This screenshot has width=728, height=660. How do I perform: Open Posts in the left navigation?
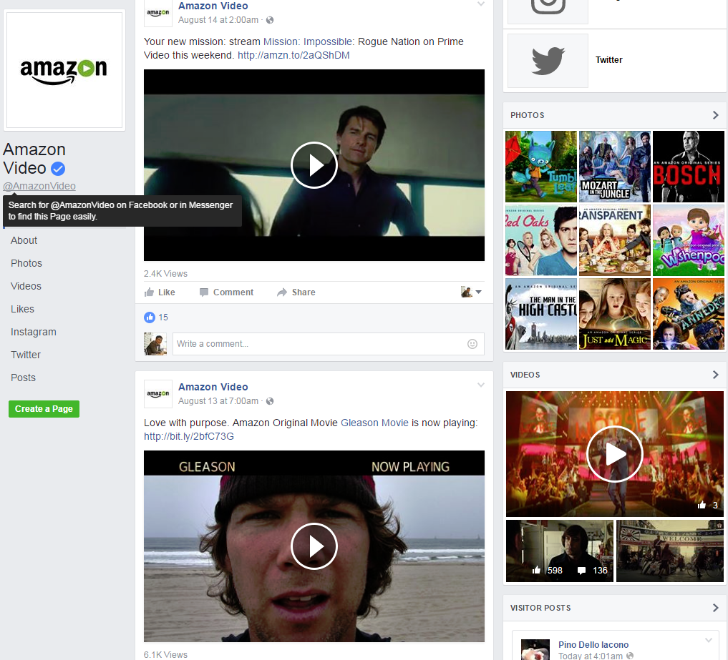pyautogui.click(x=23, y=378)
